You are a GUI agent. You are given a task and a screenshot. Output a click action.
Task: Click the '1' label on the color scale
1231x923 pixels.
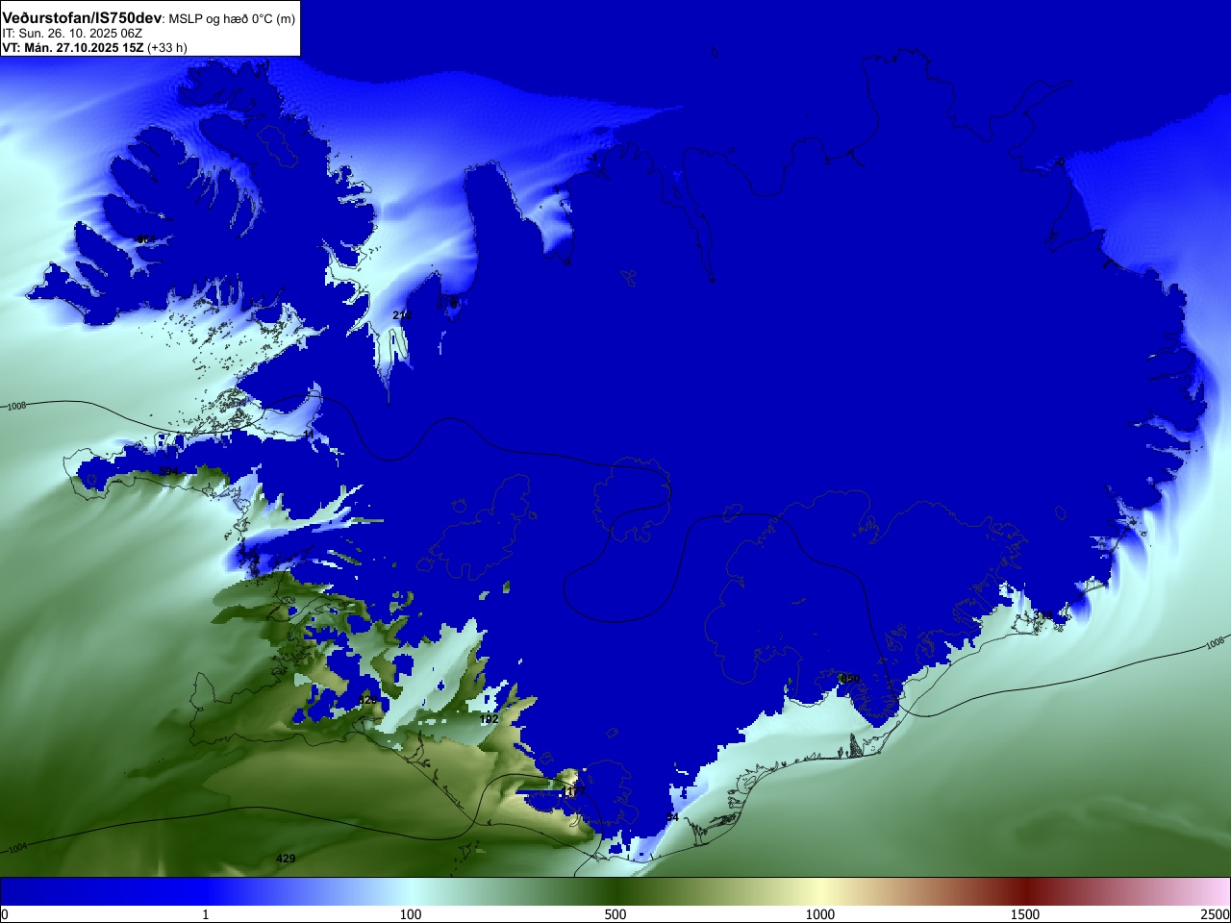click(205, 914)
